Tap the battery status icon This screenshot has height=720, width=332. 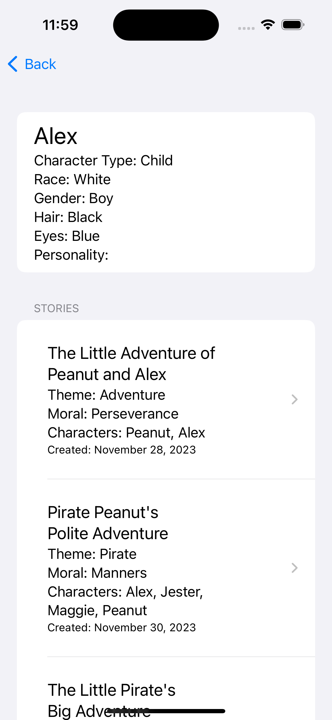click(293, 25)
